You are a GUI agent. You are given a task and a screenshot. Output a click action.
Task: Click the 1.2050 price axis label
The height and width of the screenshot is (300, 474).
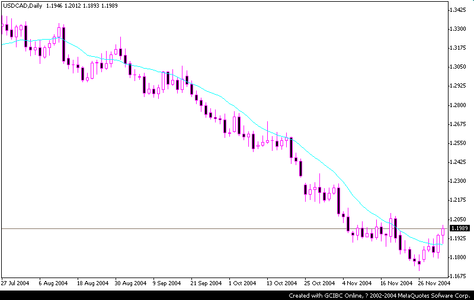click(457, 220)
